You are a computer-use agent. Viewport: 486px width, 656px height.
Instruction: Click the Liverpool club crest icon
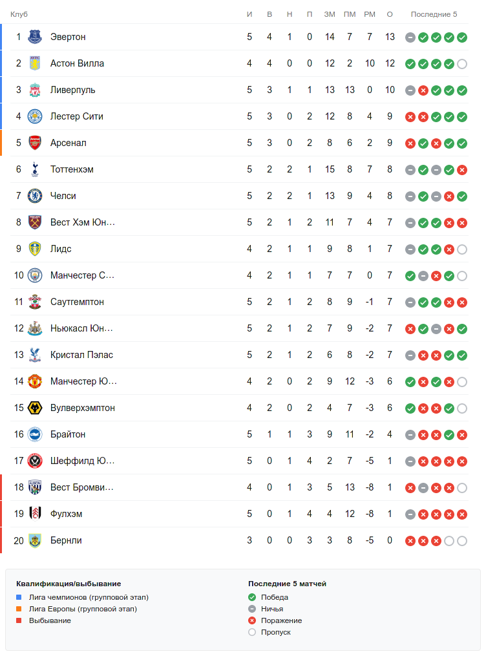(35, 90)
